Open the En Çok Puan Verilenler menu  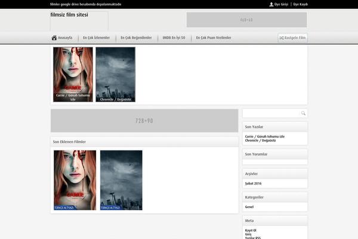click(214, 38)
